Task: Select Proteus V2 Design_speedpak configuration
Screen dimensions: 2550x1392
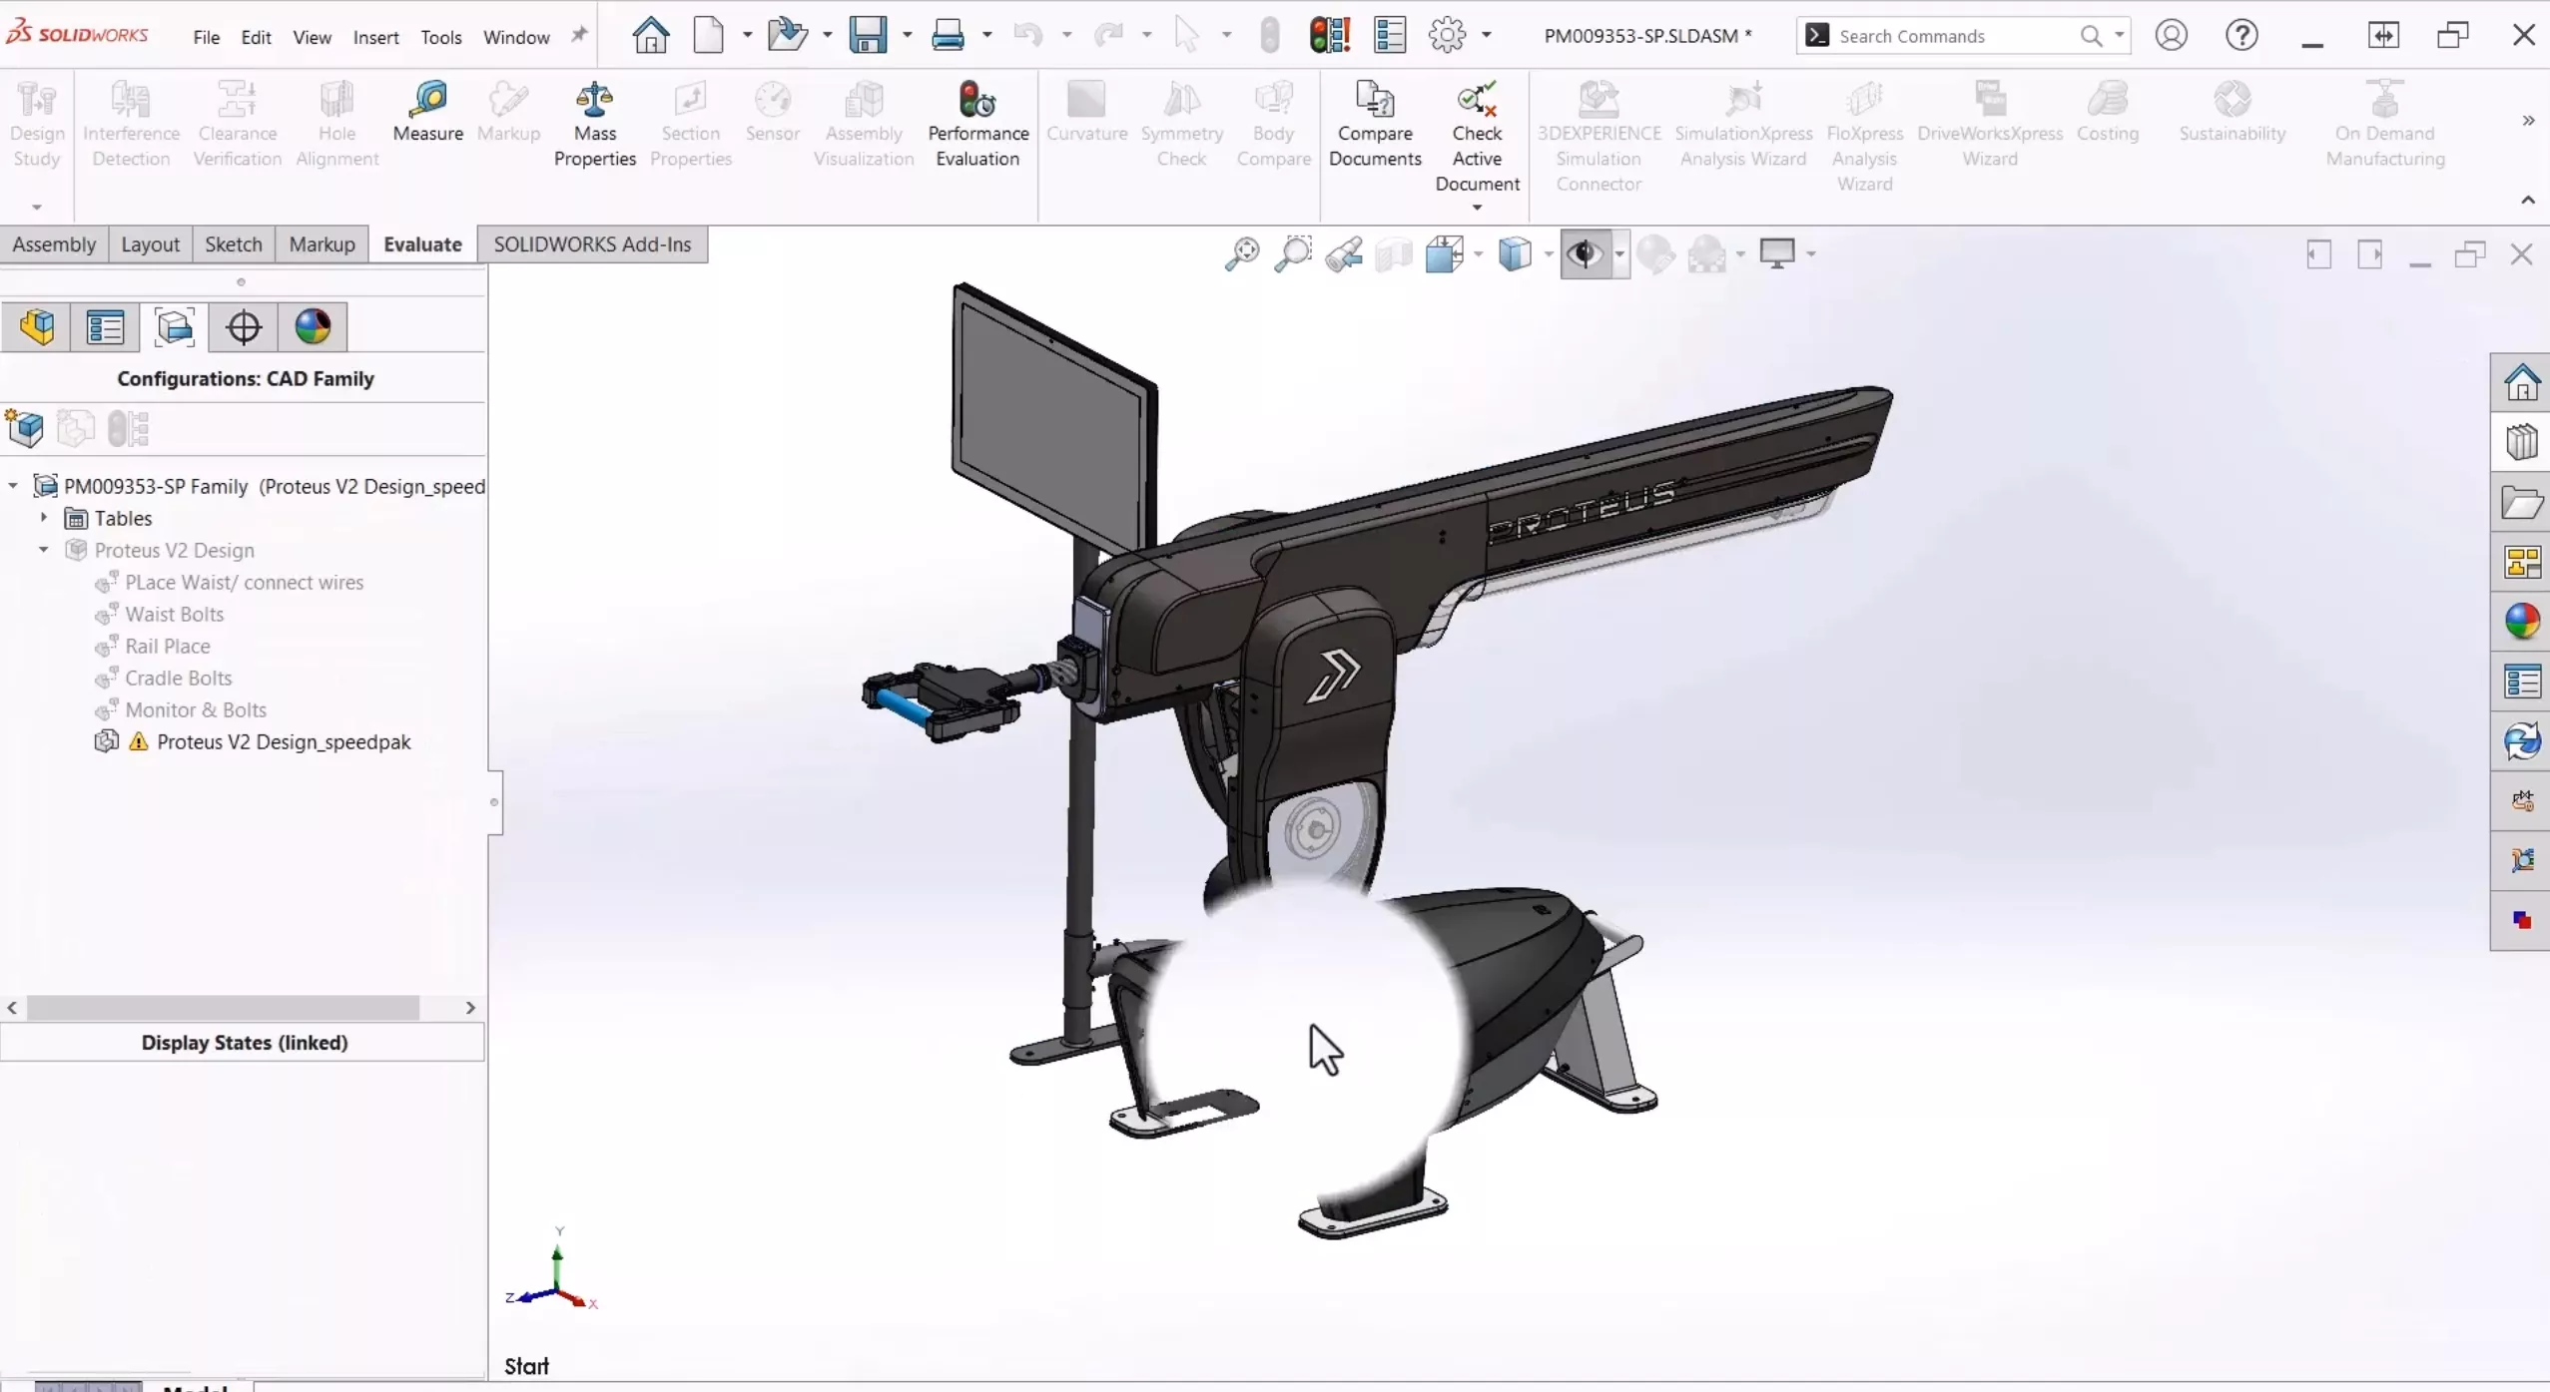Action: click(284, 741)
